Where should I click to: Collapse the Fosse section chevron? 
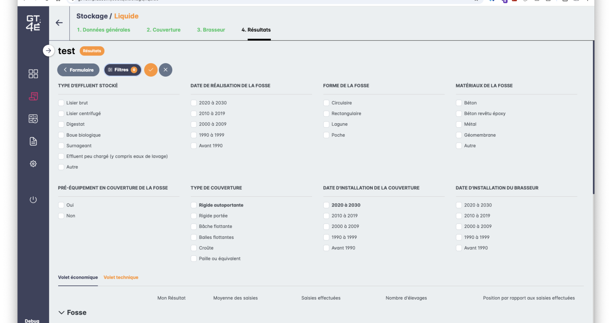[62, 312]
